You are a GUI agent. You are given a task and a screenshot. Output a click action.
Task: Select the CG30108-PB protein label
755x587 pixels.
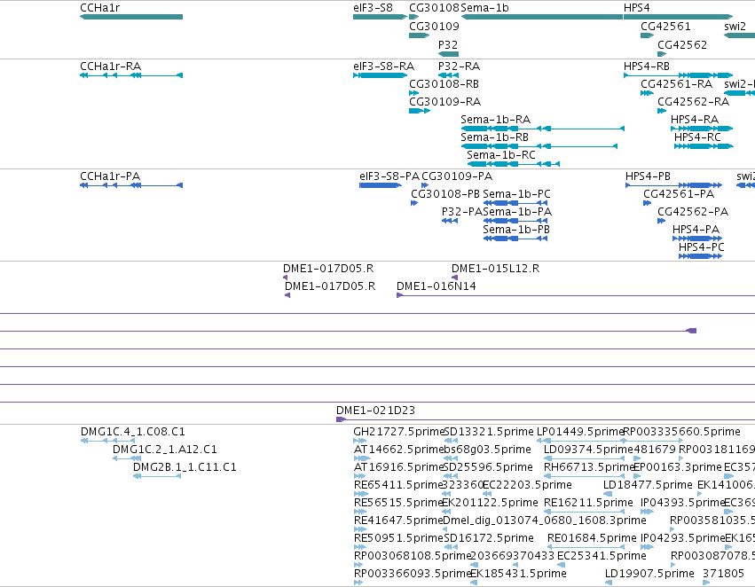coord(444,194)
